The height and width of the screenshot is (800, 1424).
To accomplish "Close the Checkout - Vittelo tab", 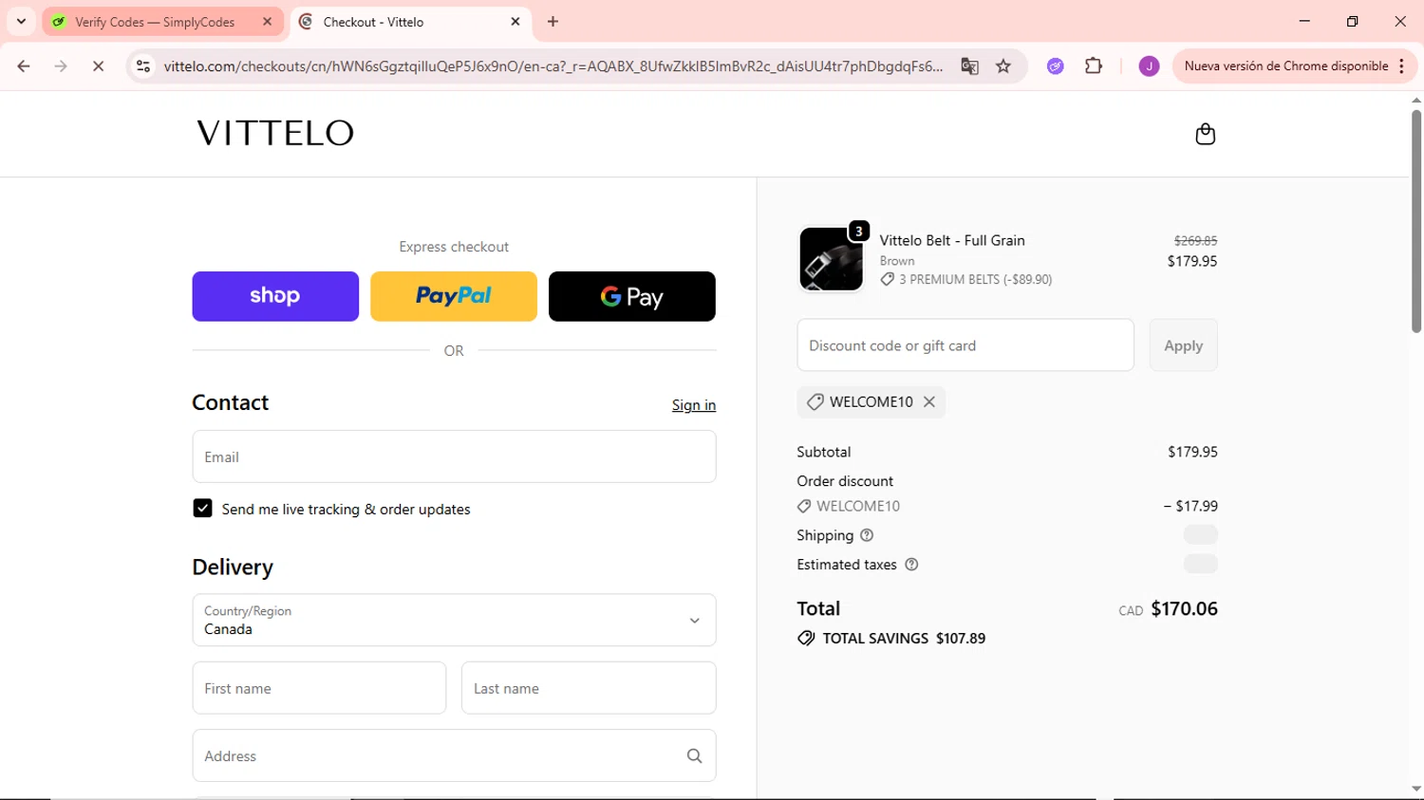I will point(515,21).
